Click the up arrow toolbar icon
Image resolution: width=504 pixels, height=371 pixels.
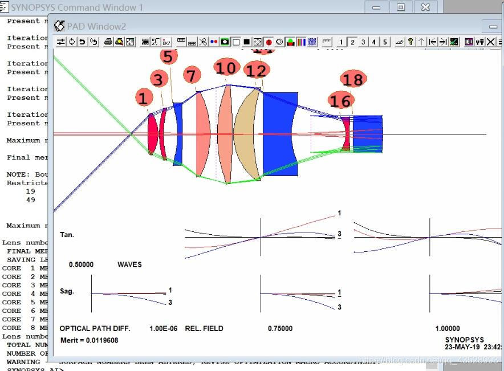tap(421, 42)
